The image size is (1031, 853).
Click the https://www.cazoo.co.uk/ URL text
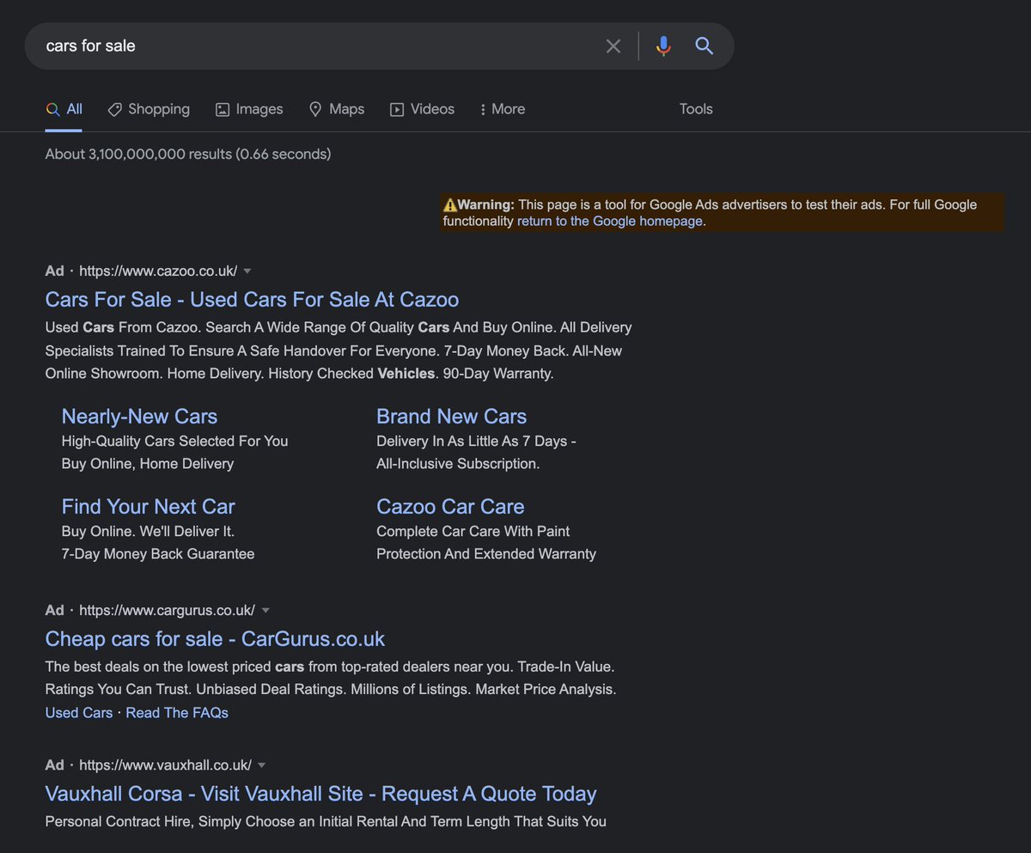pyautogui.click(x=158, y=271)
